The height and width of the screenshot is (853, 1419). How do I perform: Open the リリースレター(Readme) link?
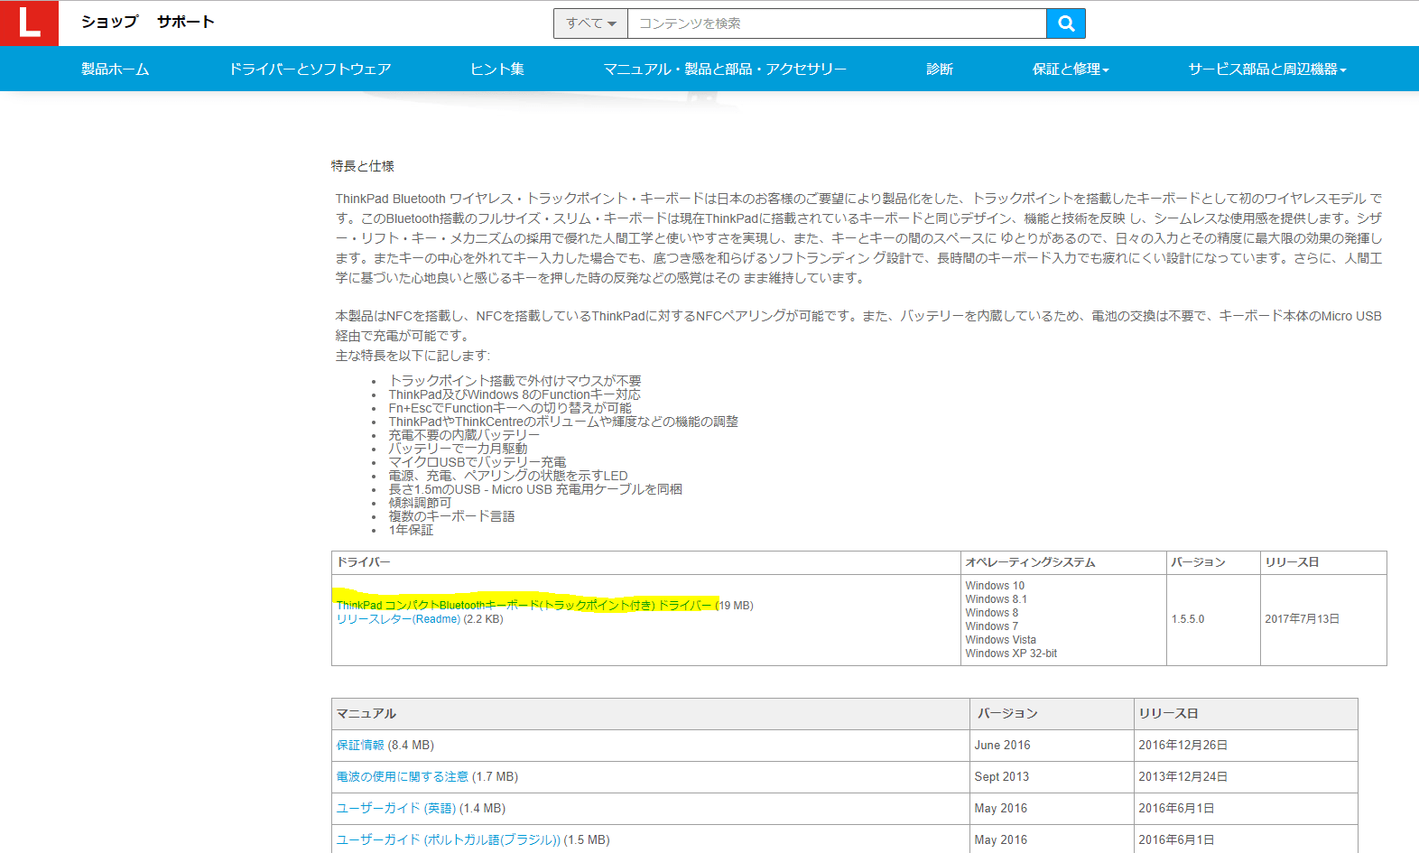[398, 619]
